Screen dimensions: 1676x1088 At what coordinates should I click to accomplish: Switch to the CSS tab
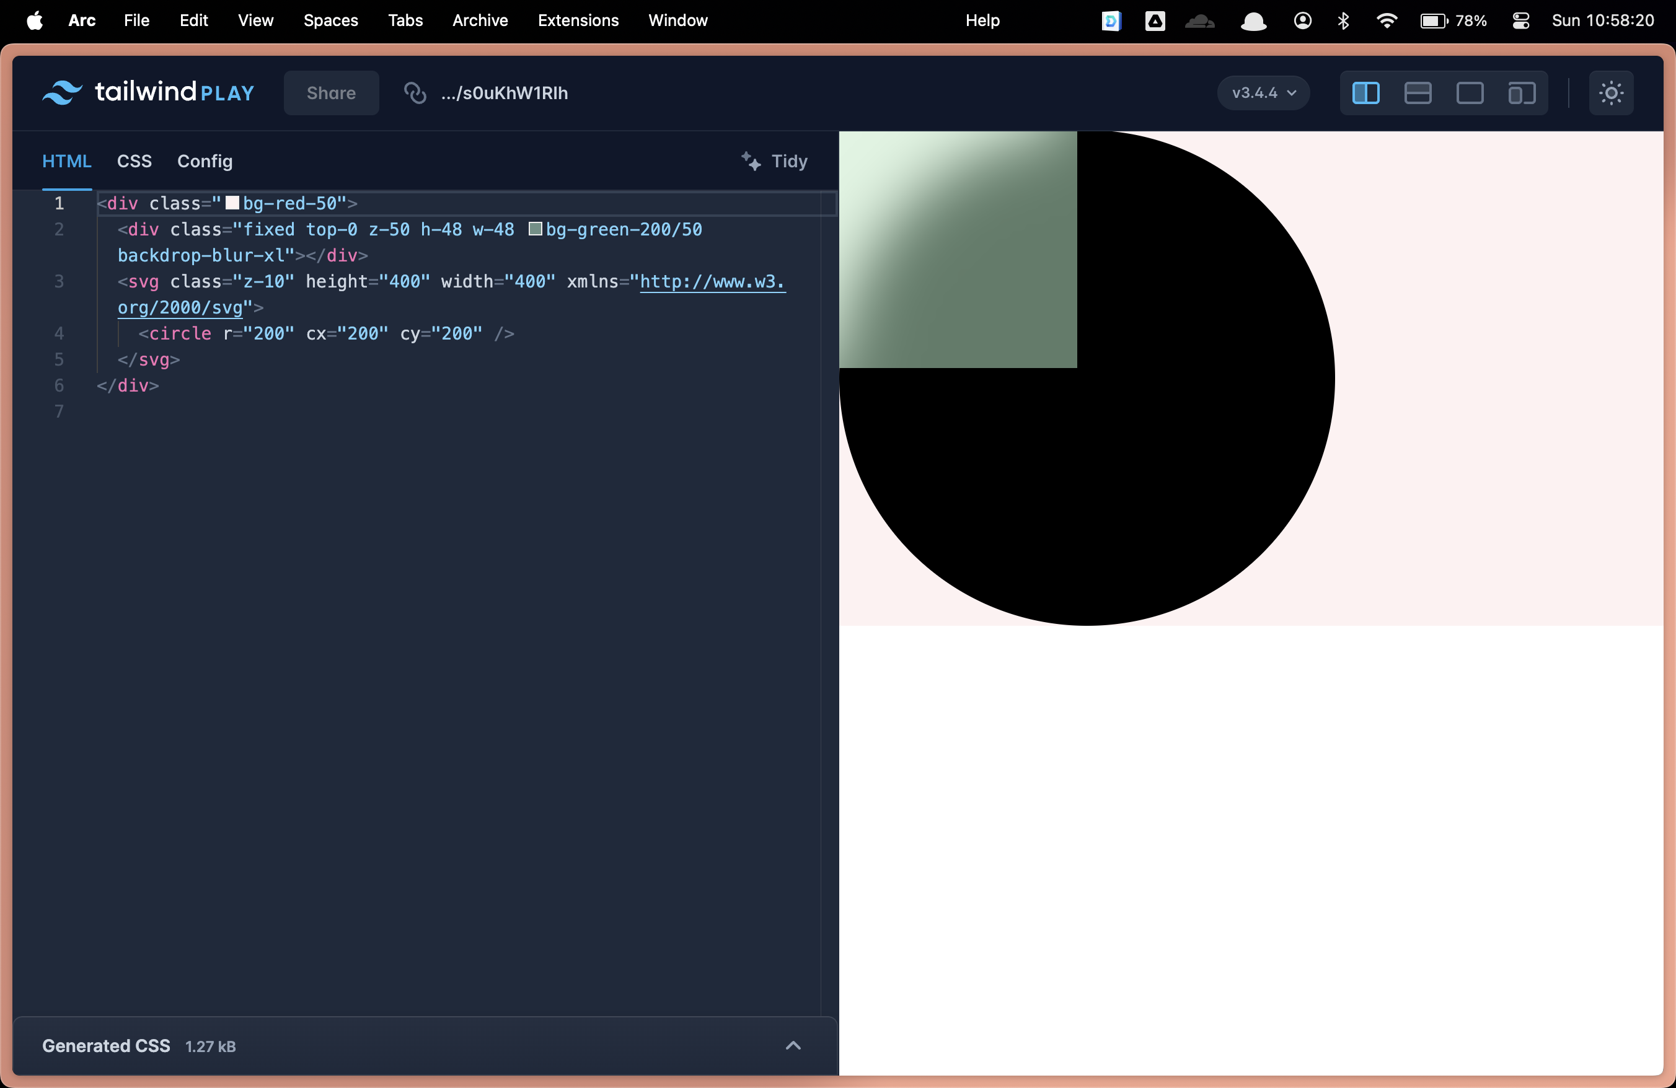[134, 161]
